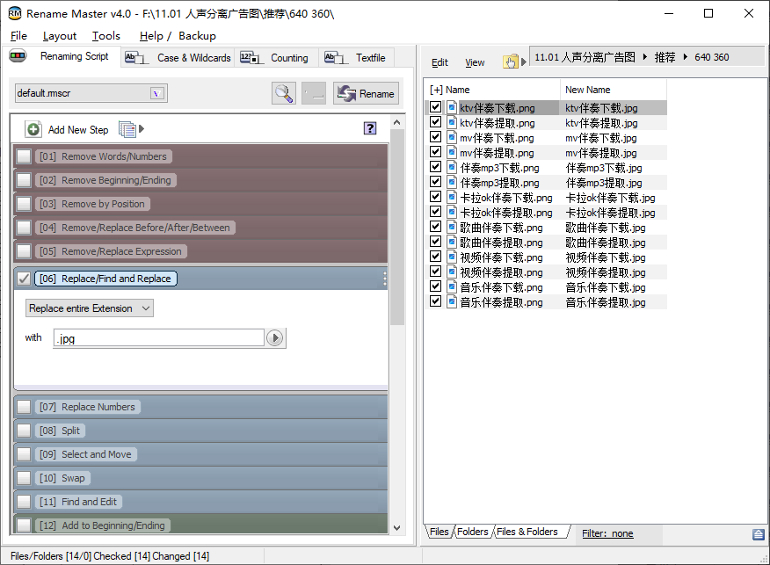Click the script list icon beside Add New Step

tap(127, 129)
